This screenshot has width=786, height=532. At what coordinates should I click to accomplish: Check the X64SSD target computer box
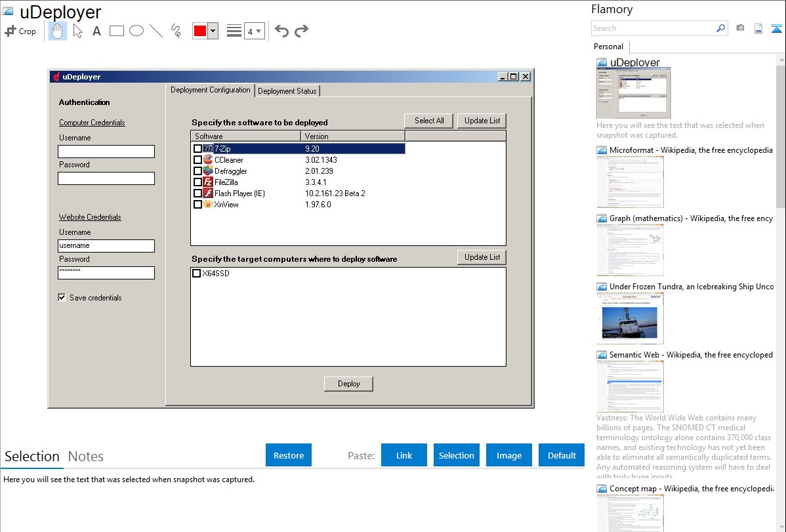click(x=196, y=274)
